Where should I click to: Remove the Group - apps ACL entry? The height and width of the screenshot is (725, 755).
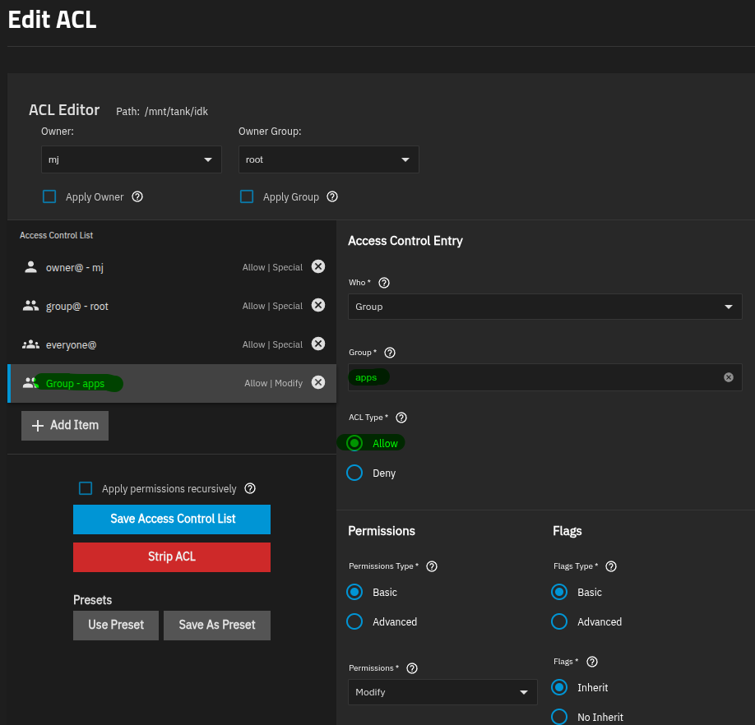[318, 382]
